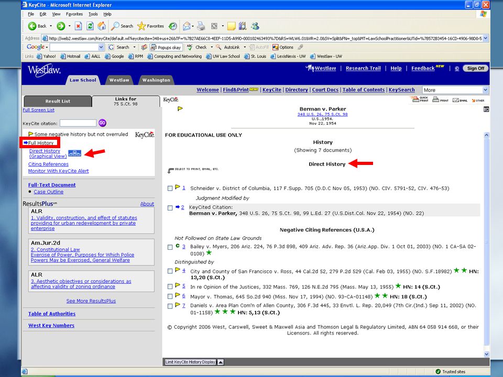Viewport: 503px width, 377px height.
Task: Open the Favorites menu in menu bar
Action: 74,14
